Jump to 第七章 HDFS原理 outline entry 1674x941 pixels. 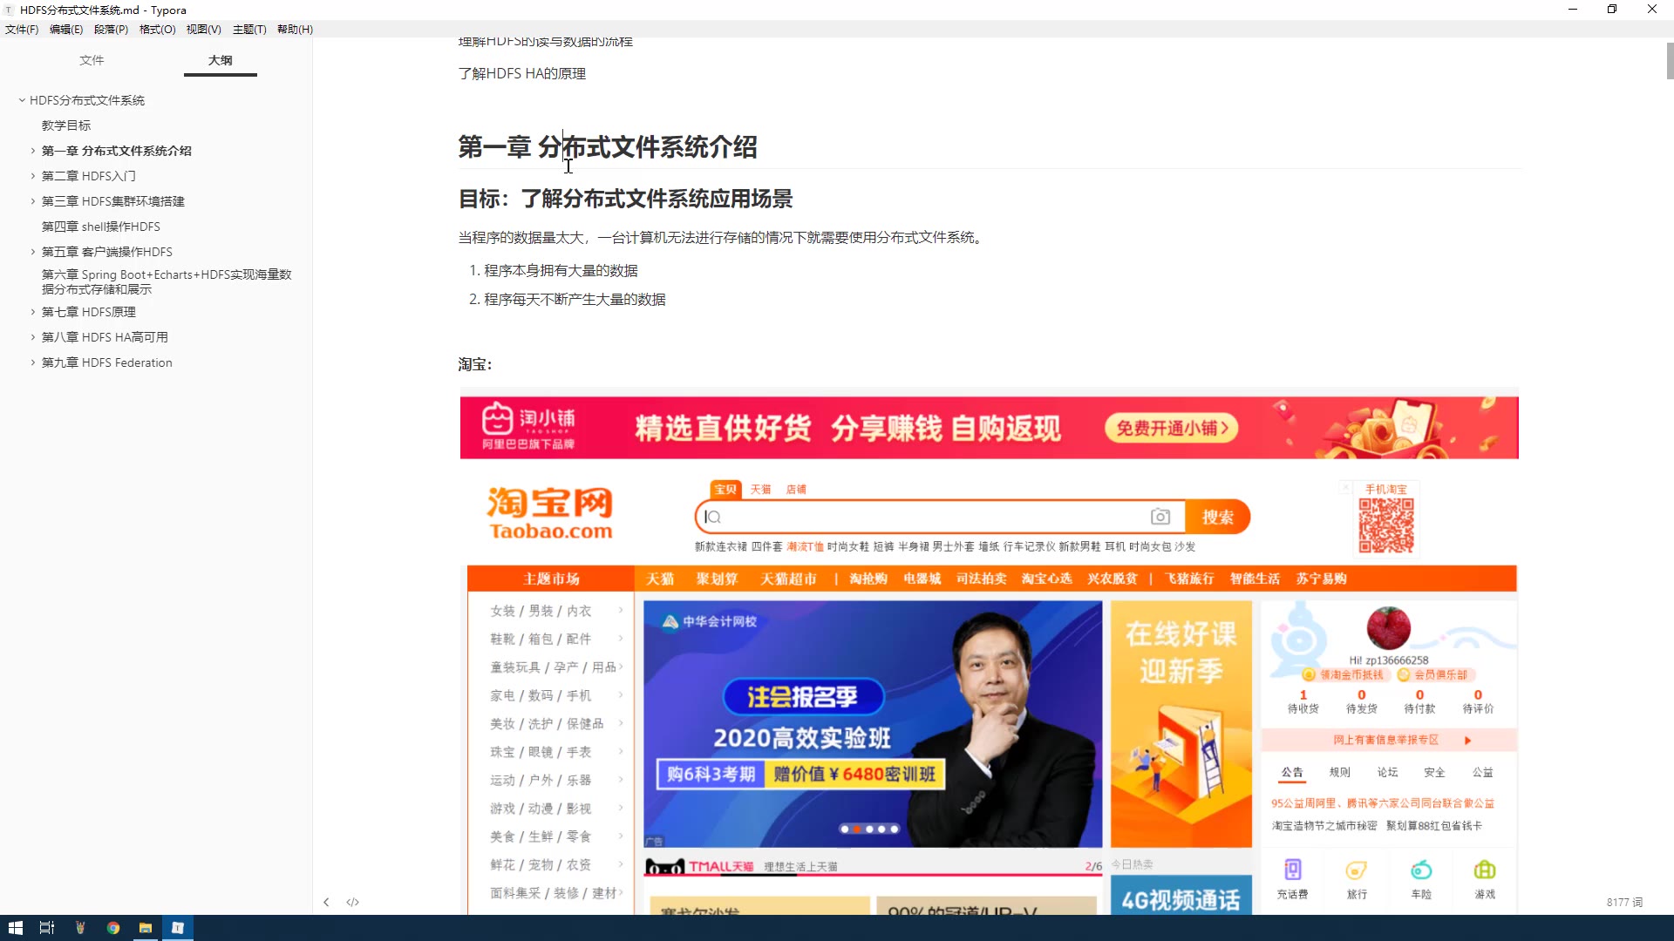tap(89, 312)
